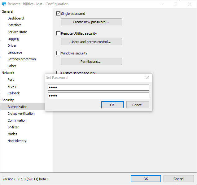Close the Set Password dialog

147,78
